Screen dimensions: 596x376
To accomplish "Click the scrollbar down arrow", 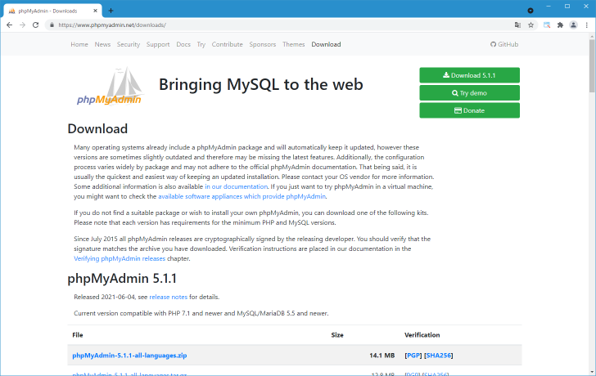I will 592,372.
